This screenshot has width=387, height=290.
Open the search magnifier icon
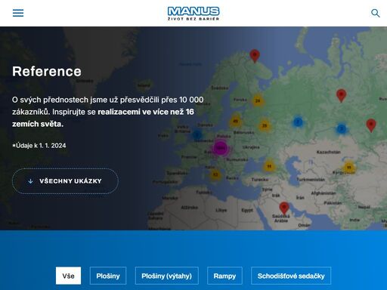pyautogui.click(x=376, y=13)
